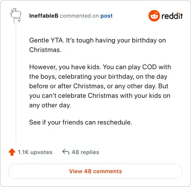Open the IneffableB username profile
191x187 pixels.
pos(44,16)
